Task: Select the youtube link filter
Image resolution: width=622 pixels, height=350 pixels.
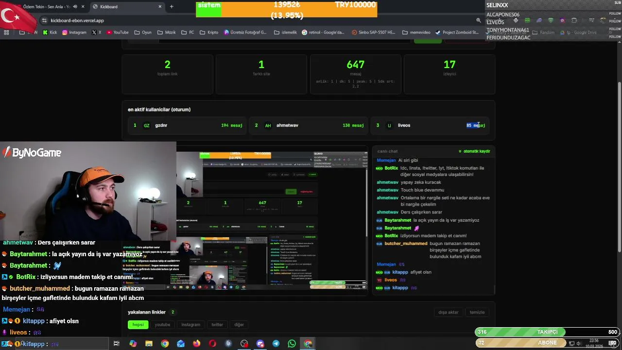Action: (162, 325)
